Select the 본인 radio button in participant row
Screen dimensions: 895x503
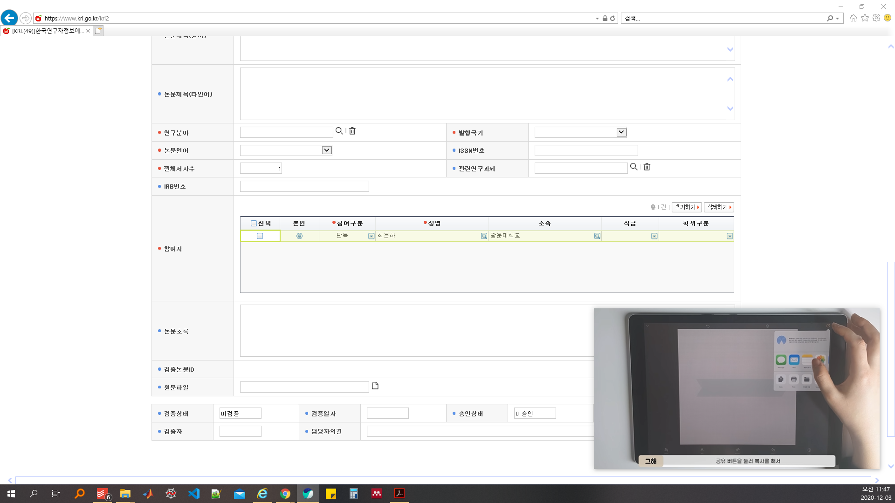299,236
